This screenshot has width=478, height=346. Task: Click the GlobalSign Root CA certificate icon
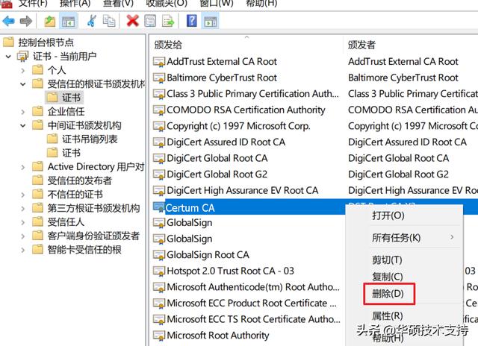click(159, 255)
